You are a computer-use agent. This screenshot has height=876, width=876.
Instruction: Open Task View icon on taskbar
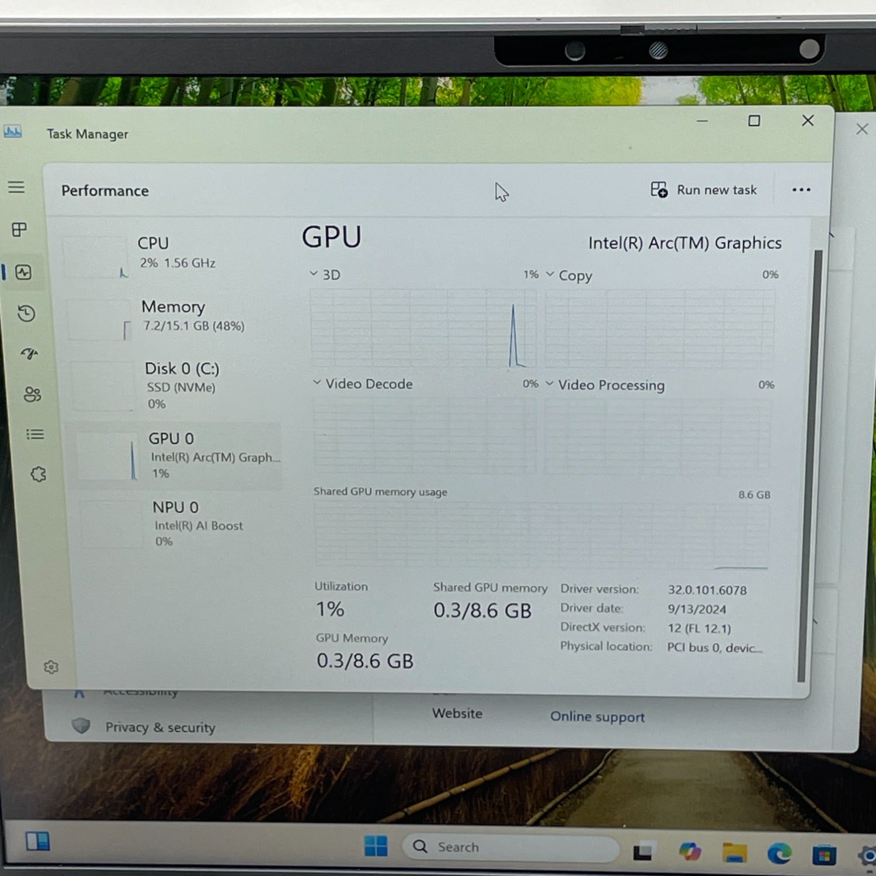[x=643, y=852]
